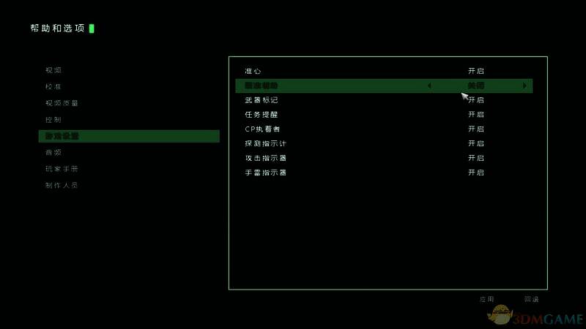Open the 校准 (Calibration) menu item
586x329 pixels.
click(x=53, y=86)
